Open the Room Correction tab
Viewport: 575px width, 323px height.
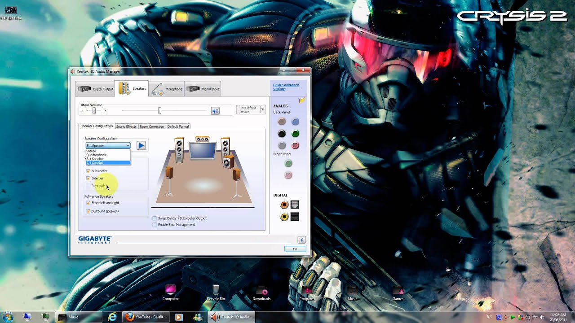click(x=152, y=127)
